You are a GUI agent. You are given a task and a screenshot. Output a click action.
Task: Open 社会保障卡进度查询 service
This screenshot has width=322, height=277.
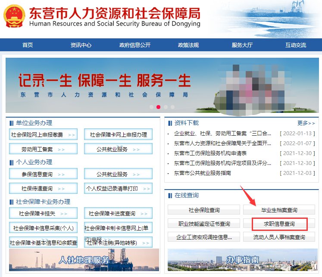click(x=118, y=213)
